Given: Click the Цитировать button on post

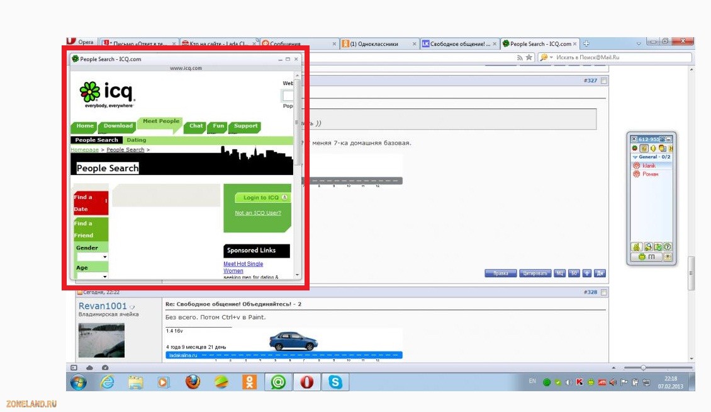Looking at the screenshot, I should coord(535,273).
